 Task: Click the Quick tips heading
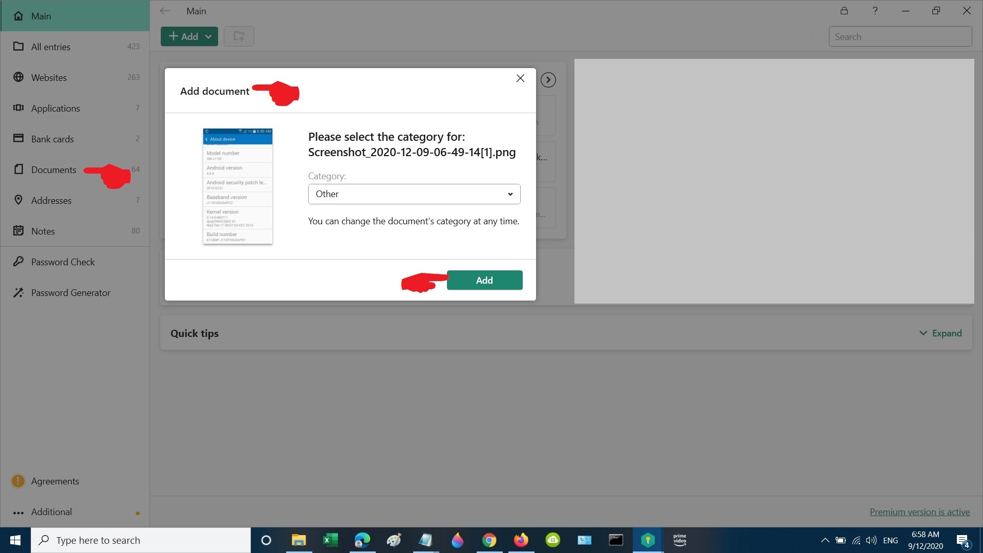pyautogui.click(x=195, y=333)
